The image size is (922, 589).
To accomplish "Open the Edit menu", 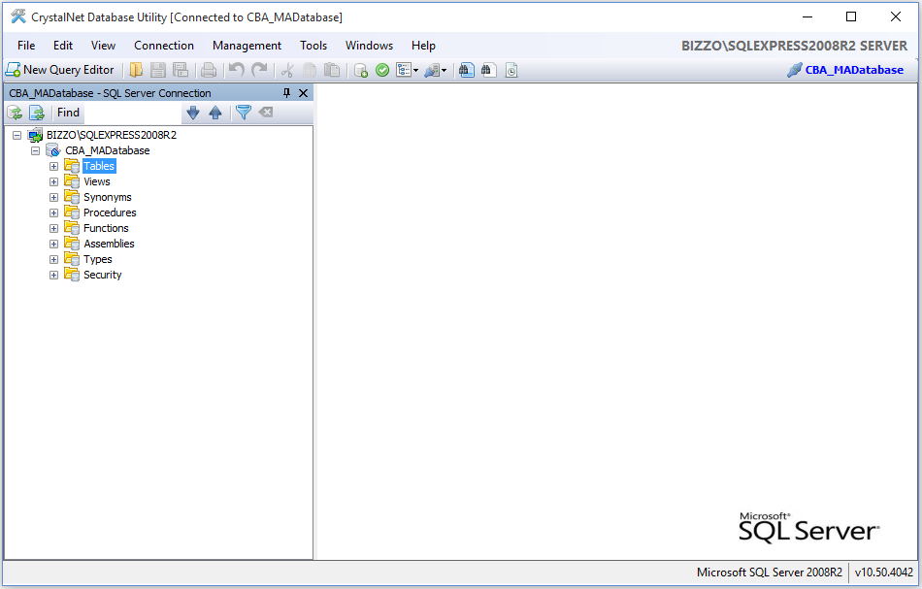I will (63, 46).
